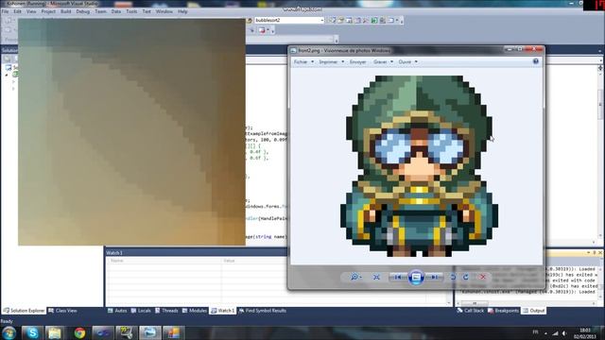Switch to the Class View tab
This screenshot has width=605, height=340.
point(62,311)
